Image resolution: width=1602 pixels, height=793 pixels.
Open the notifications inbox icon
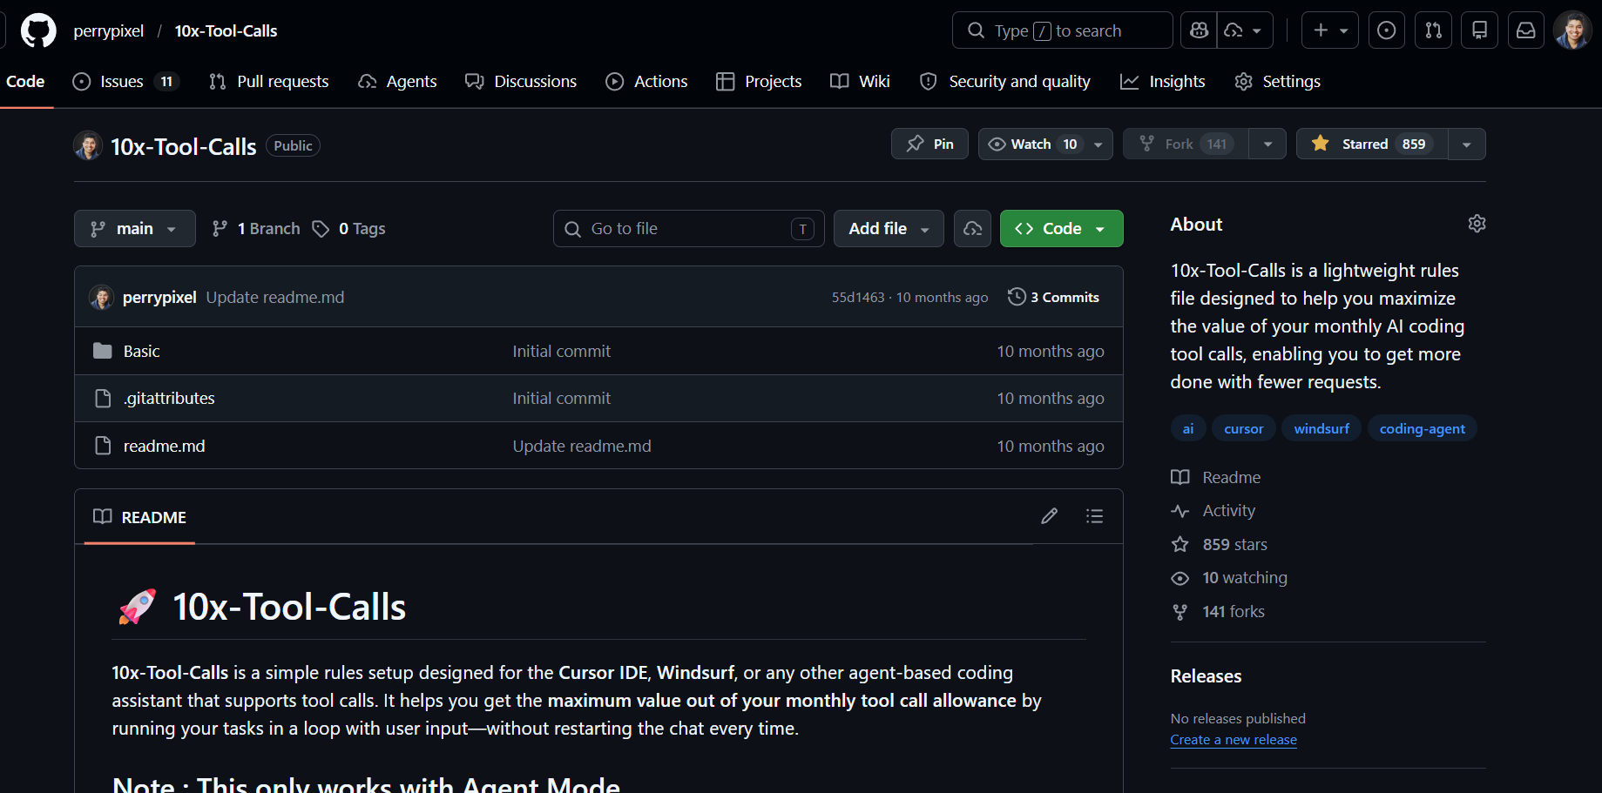tap(1526, 30)
